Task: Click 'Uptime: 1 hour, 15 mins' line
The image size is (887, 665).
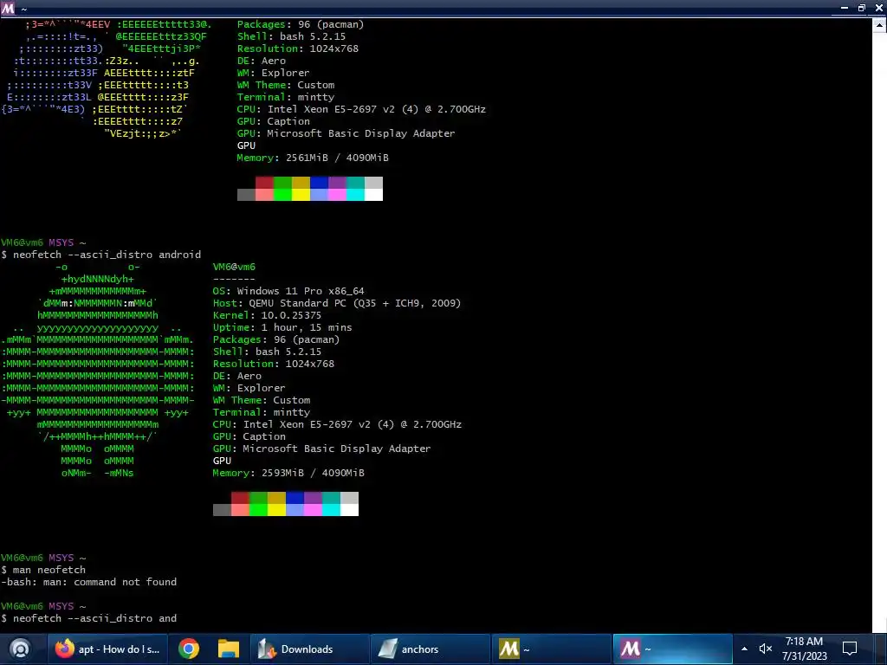Action: [x=282, y=327]
